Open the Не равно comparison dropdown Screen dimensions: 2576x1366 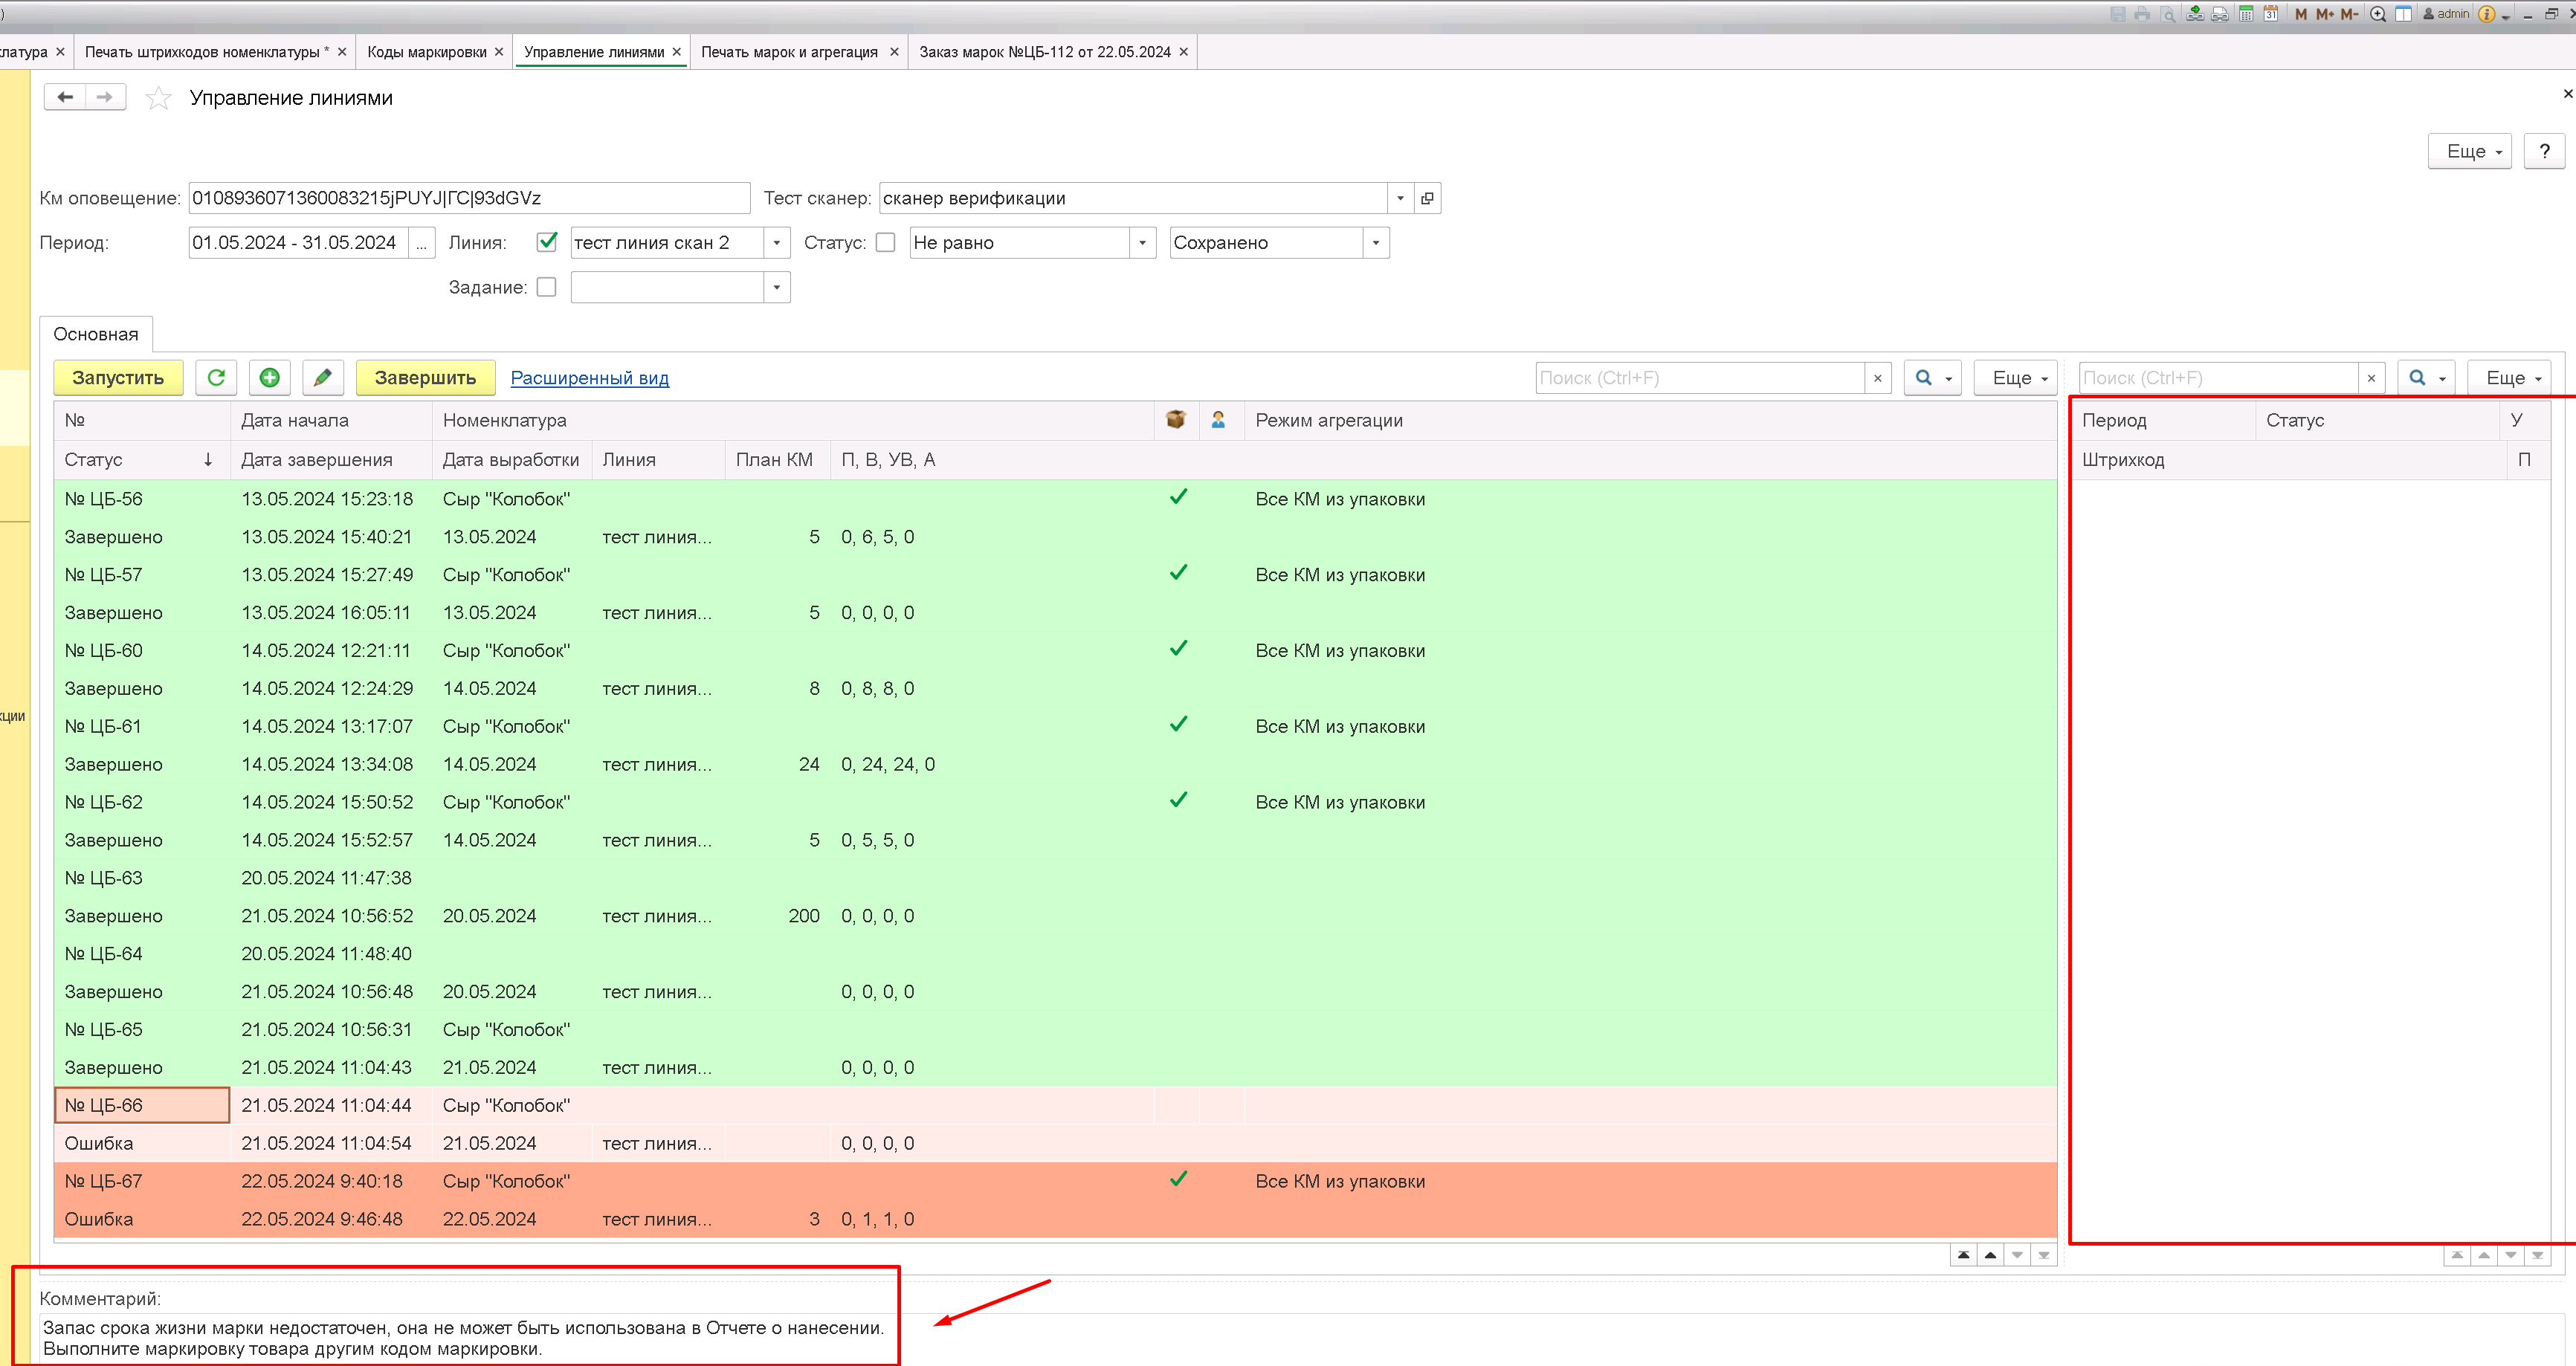(x=1143, y=243)
